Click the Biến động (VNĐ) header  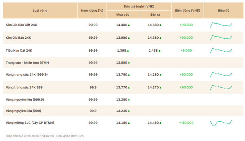click(x=187, y=11)
